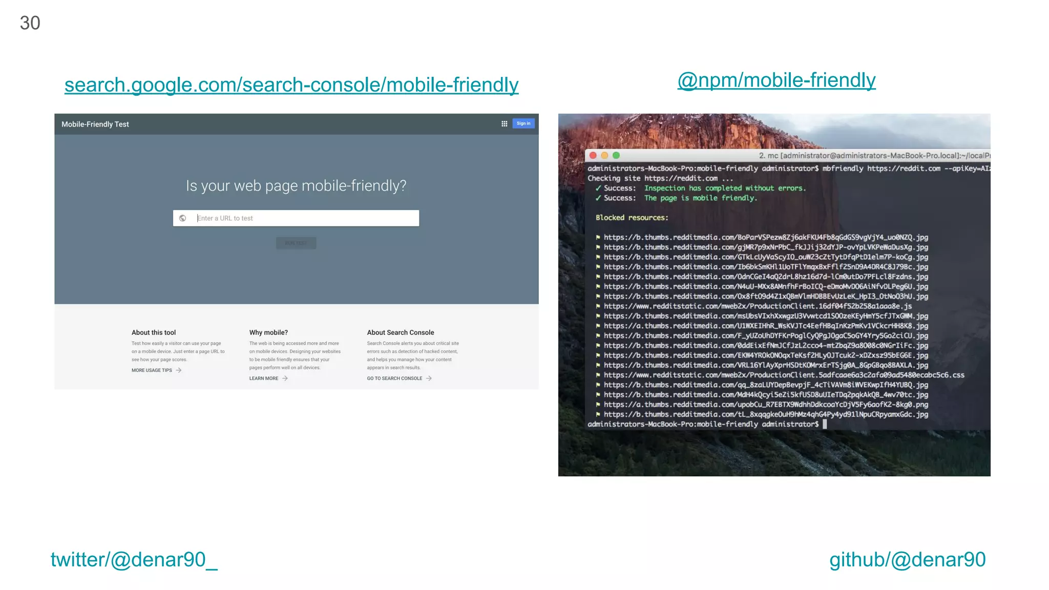Click the 'About Search Console' heading
Image resolution: width=1049 pixels, height=590 pixels.
point(401,332)
